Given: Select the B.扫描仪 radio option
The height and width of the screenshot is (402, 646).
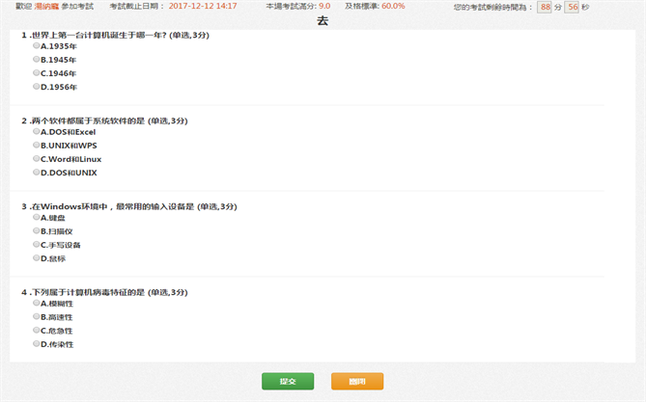Looking at the screenshot, I should coord(37,230).
